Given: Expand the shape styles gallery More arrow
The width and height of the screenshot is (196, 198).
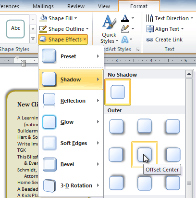Looking at the screenshot, I should tap(33, 39).
